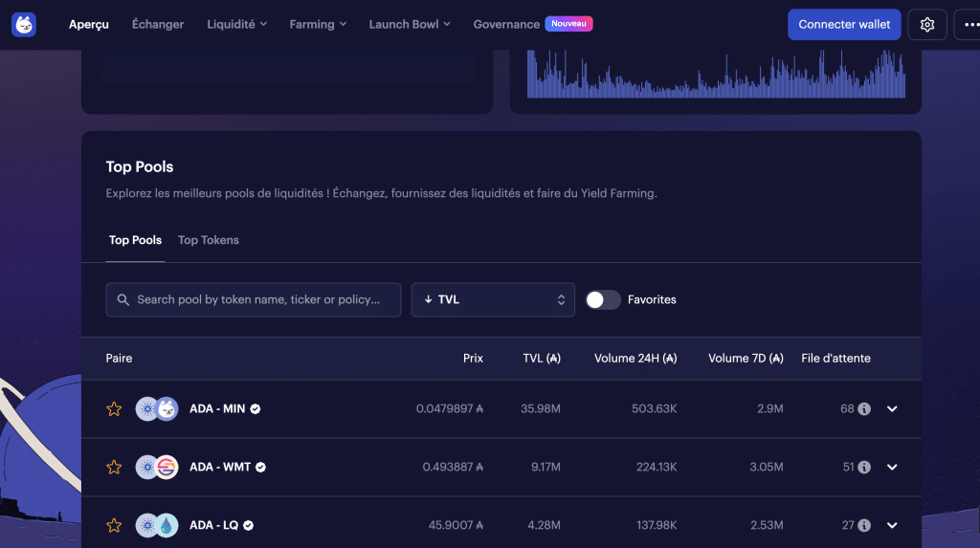Open the Farming dropdown menu

tap(318, 24)
